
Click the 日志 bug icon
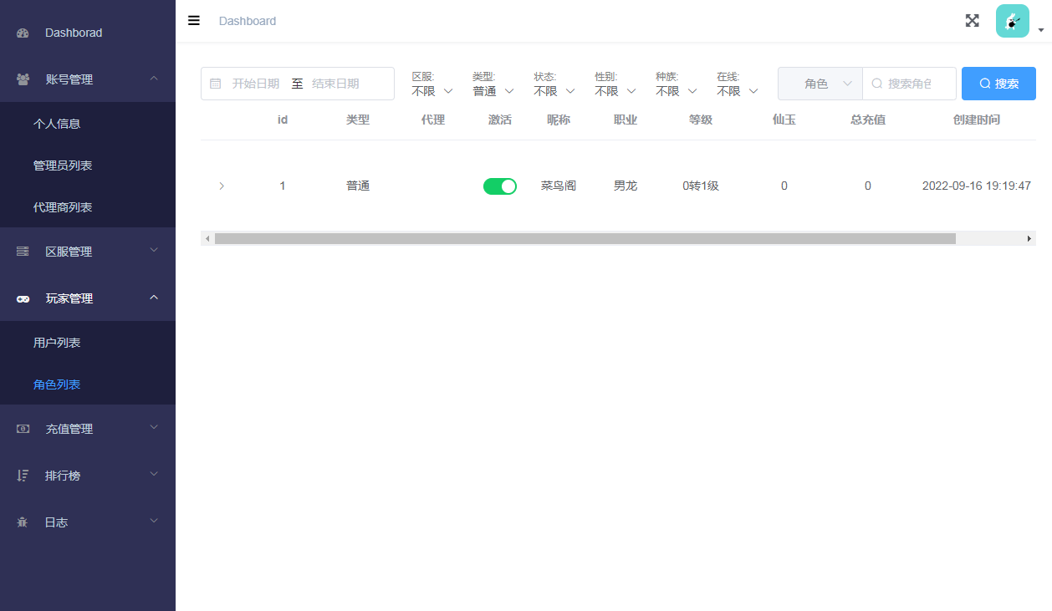(x=23, y=522)
